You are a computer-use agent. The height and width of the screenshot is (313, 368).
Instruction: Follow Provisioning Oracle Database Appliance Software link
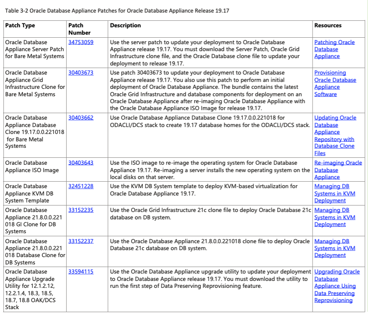click(x=335, y=83)
